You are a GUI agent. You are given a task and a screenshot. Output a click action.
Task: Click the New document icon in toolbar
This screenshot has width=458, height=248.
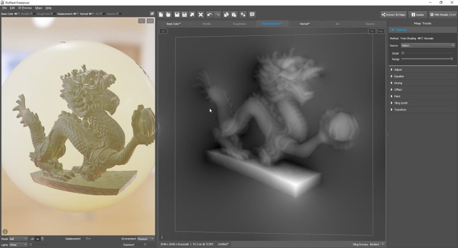point(161,15)
